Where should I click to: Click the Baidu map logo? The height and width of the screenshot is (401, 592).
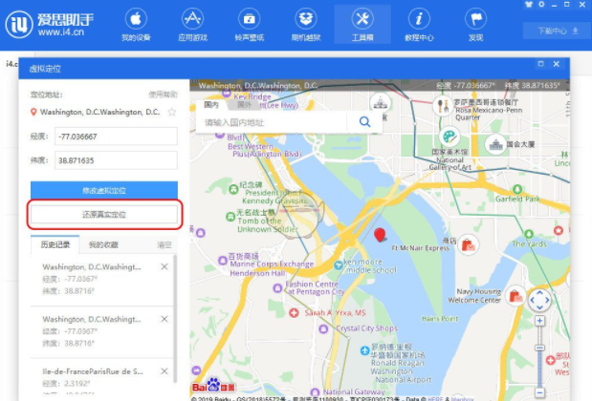click(213, 385)
